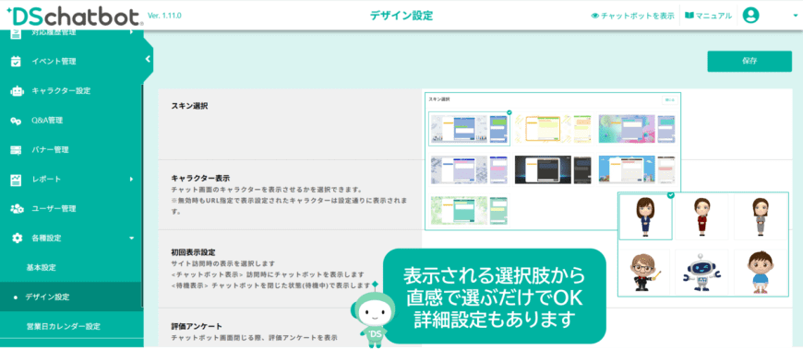Click the eye icon beside チャットボットを表示
The height and width of the screenshot is (349, 803).
coord(595,16)
